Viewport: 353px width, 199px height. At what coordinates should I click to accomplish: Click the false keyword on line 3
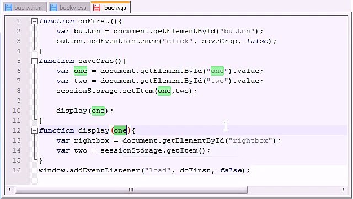point(258,41)
